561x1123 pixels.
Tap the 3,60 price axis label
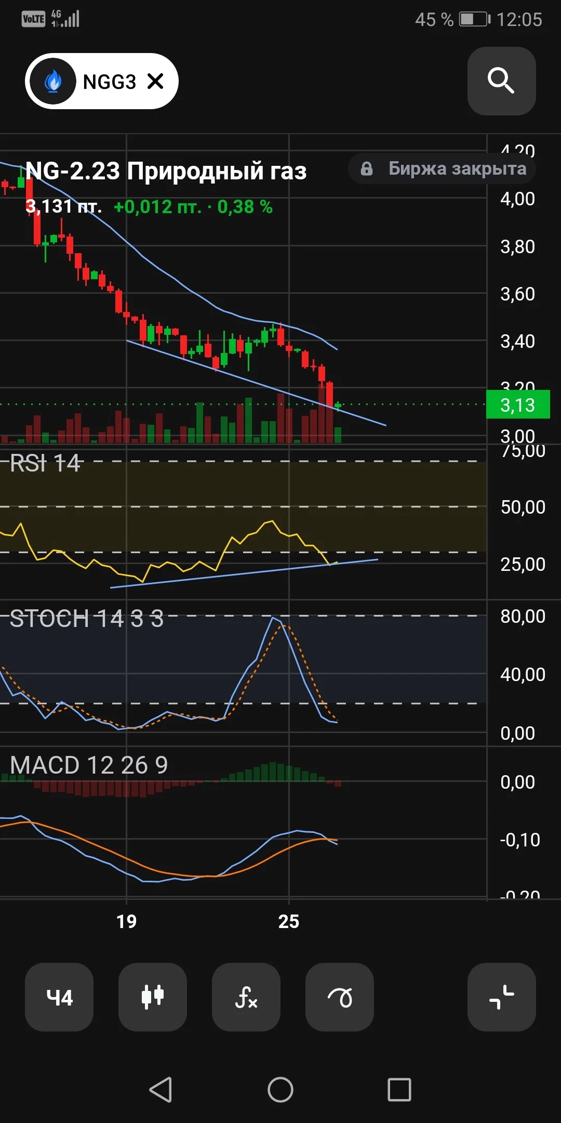coord(518,294)
